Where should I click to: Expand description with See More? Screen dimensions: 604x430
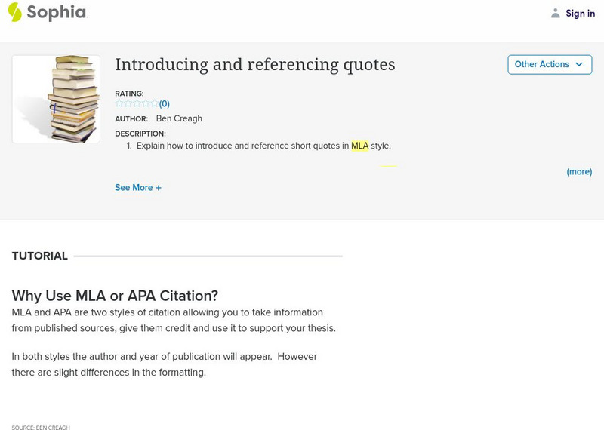(134, 188)
